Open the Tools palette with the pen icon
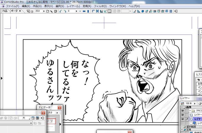 click(135, 11)
